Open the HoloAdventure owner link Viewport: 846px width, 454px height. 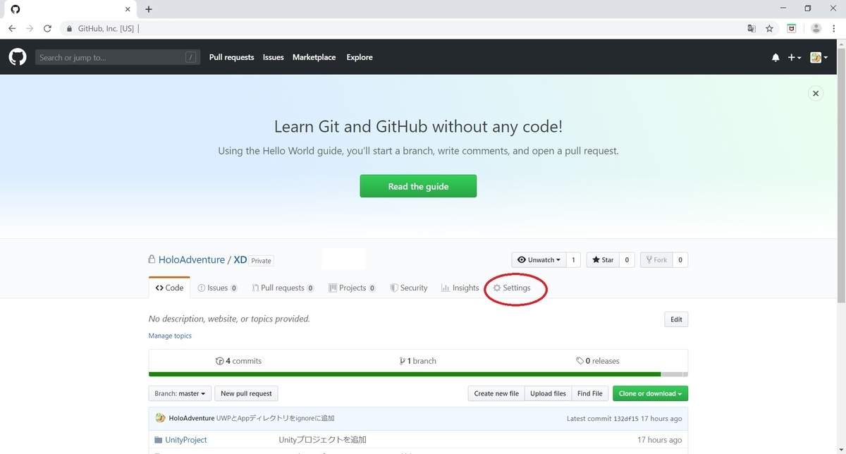click(192, 260)
